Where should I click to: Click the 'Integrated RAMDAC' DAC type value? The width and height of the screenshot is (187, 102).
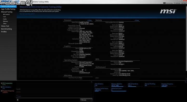(x=85, y=54)
